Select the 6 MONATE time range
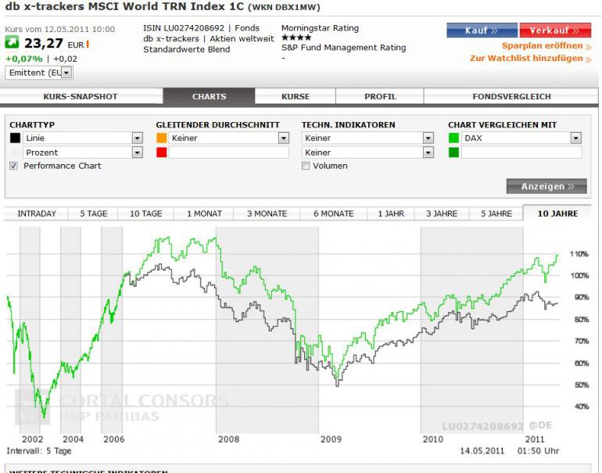This screenshot has width=602, height=473. [333, 213]
